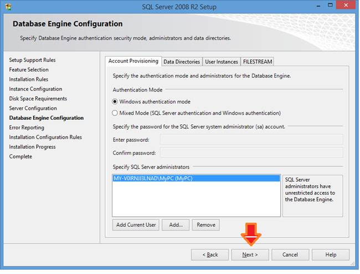The height and width of the screenshot is (274, 360).
Task: Switch to the User Instances tab
Action: (x=222, y=62)
